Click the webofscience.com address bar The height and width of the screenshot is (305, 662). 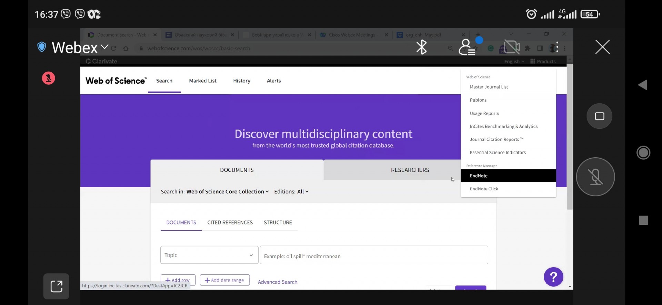pos(199,49)
